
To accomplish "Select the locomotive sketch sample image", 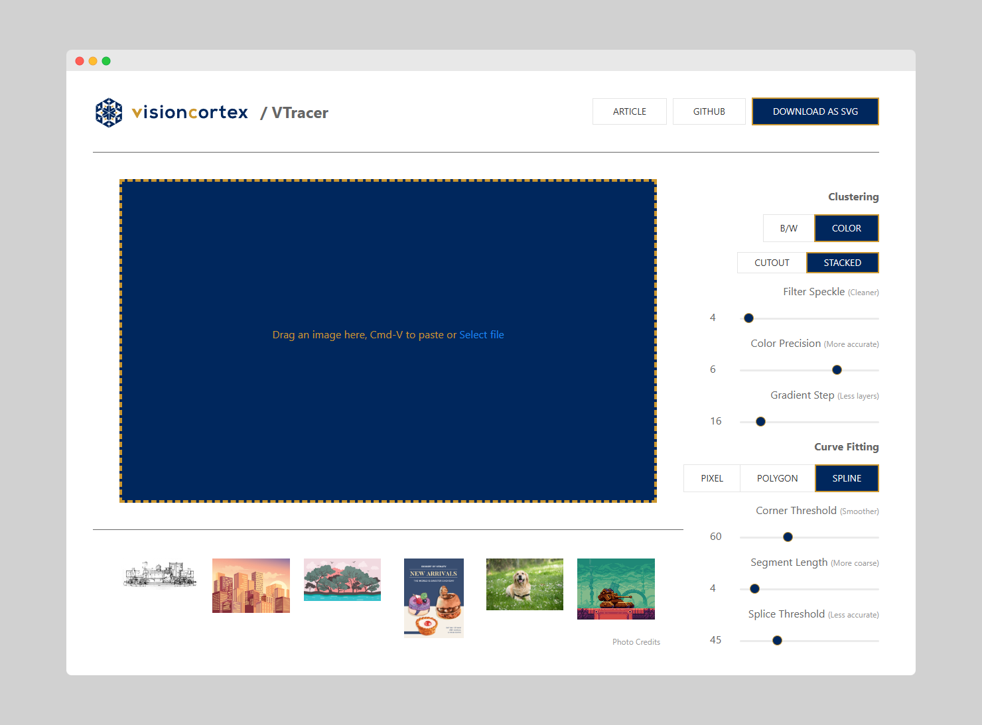I will click(x=160, y=575).
